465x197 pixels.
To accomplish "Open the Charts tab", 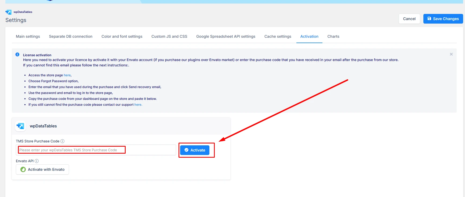I will (333, 36).
